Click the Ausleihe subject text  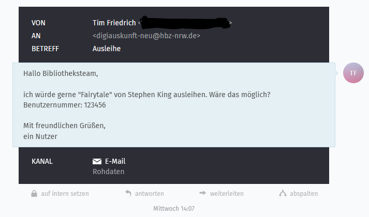107,49
